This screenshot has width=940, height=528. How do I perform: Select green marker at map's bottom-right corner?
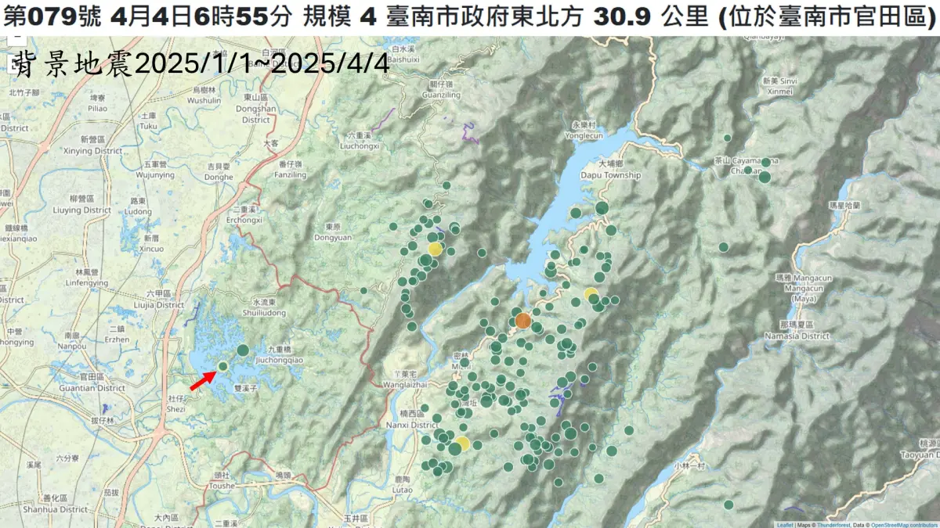point(728,505)
